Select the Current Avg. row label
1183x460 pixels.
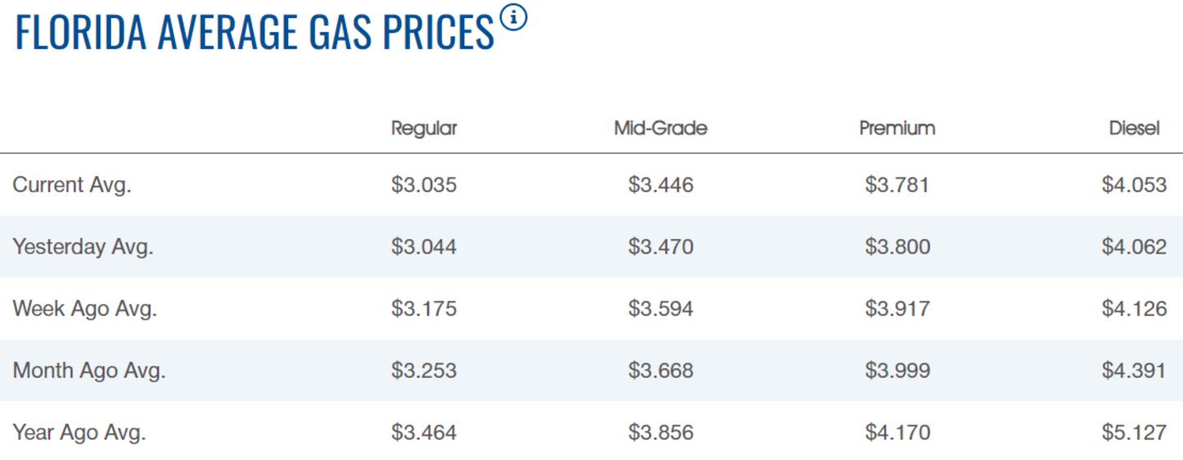click(72, 185)
